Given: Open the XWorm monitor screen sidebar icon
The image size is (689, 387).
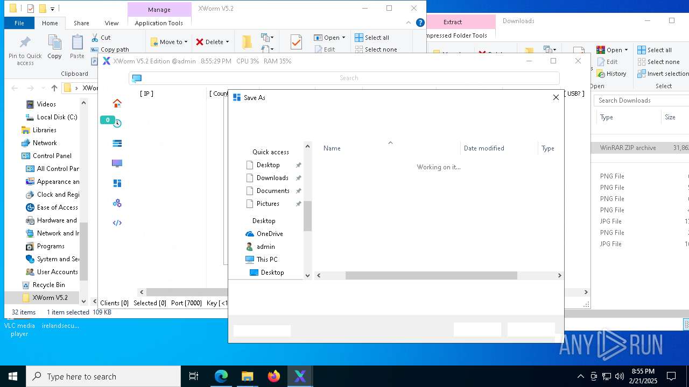Looking at the screenshot, I should click(x=117, y=163).
